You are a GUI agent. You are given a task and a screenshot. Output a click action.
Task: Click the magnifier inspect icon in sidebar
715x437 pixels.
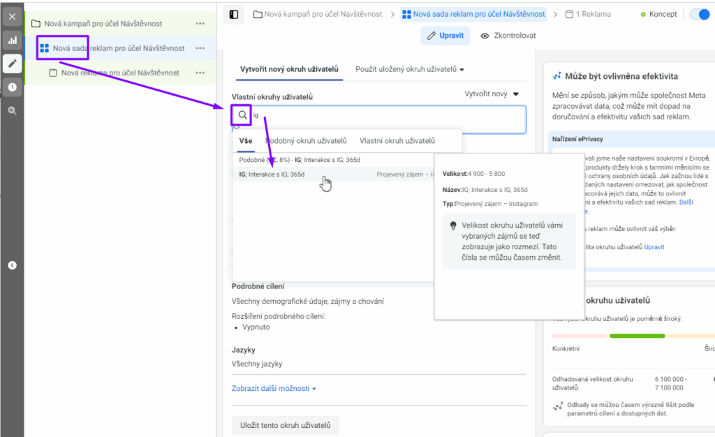click(x=12, y=111)
